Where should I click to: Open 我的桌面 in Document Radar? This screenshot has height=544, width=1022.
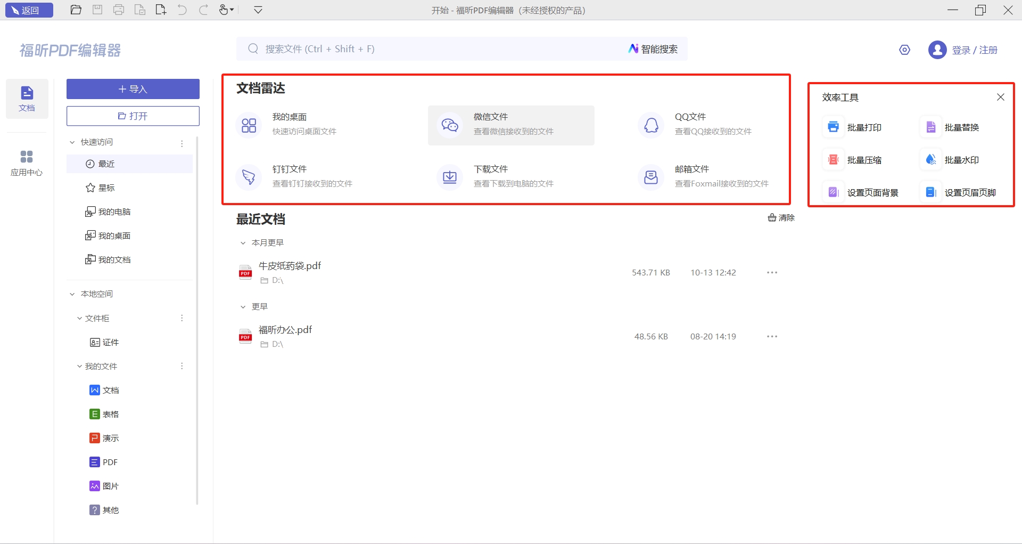coord(310,125)
